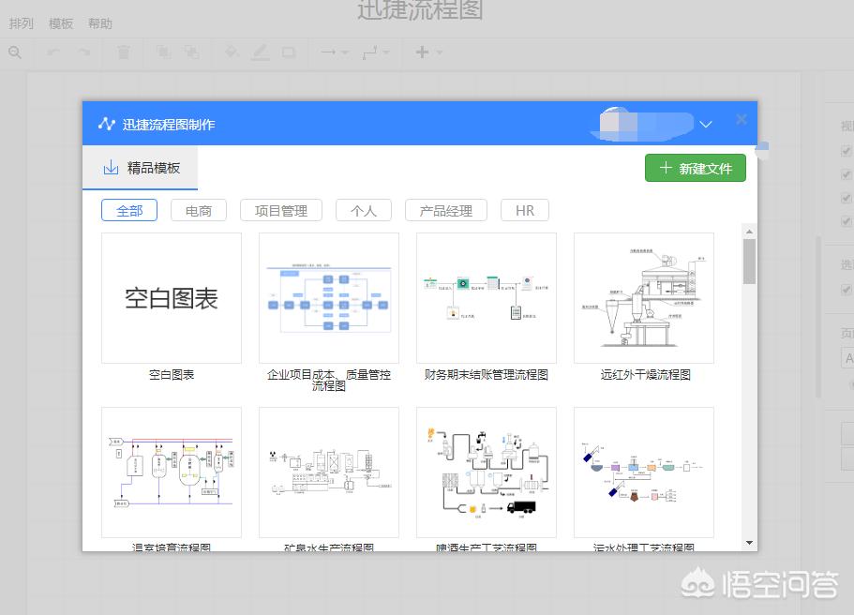Click the template list scrollbar thumb
This screenshot has width=854, height=615.
tap(749, 262)
